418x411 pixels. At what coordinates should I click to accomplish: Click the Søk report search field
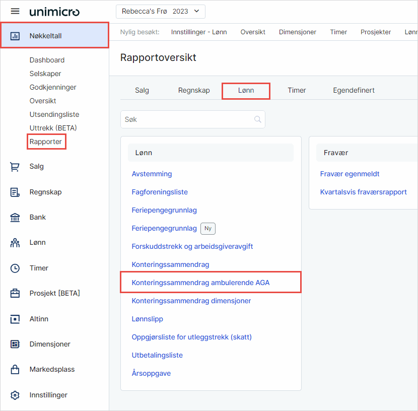(187, 119)
